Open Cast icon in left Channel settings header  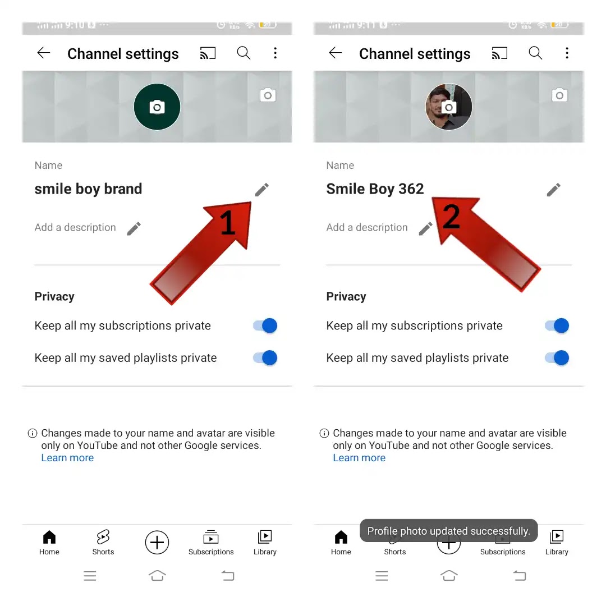point(208,53)
